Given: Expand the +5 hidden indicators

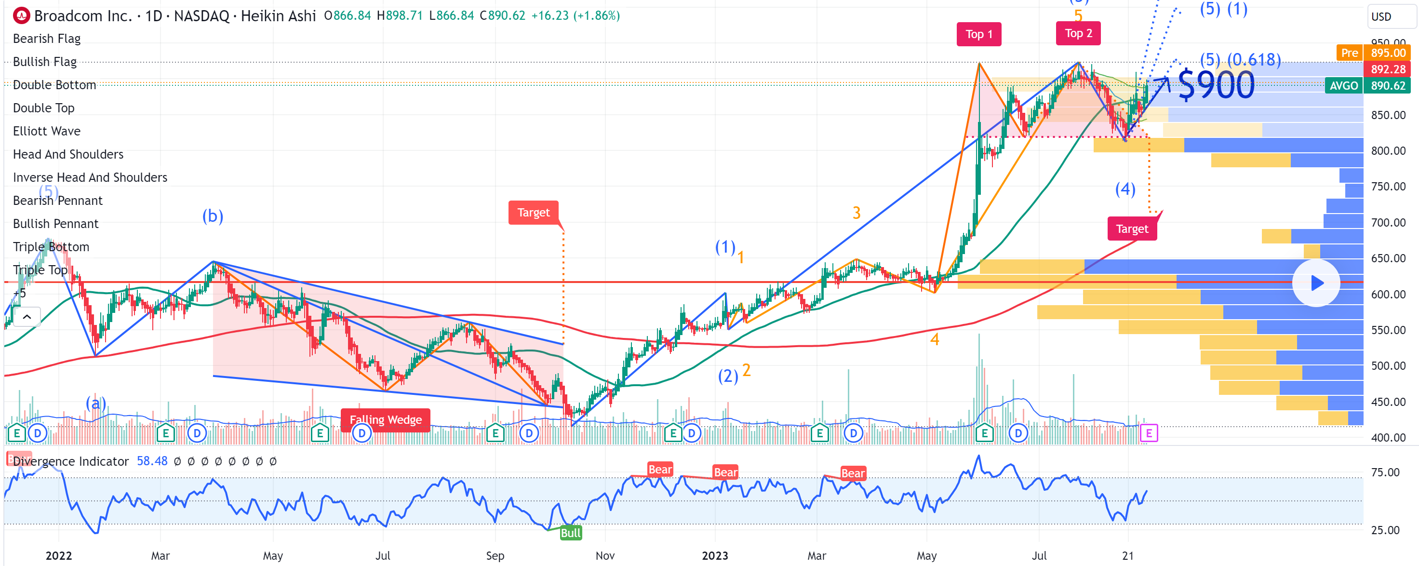Looking at the screenshot, I should (x=20, y=293).
